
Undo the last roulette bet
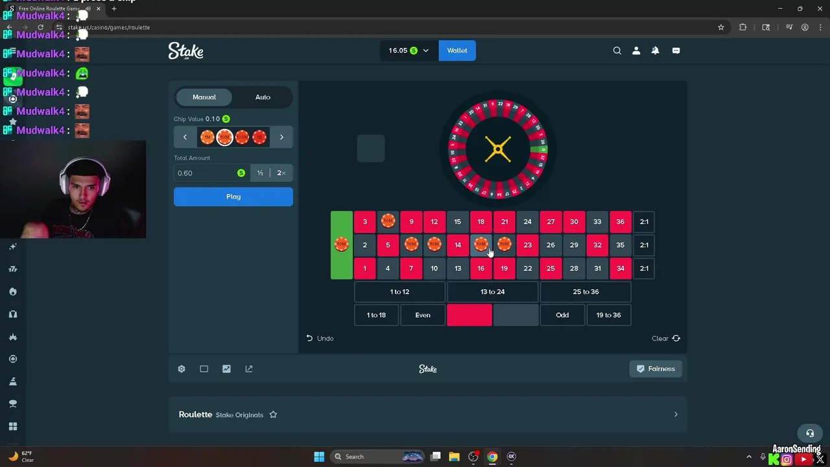tap(320, 339)
